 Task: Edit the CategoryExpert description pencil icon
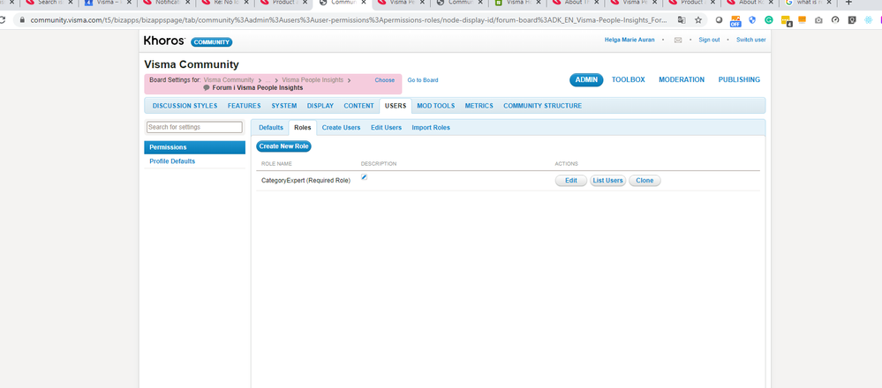click(x=364, y=177)
